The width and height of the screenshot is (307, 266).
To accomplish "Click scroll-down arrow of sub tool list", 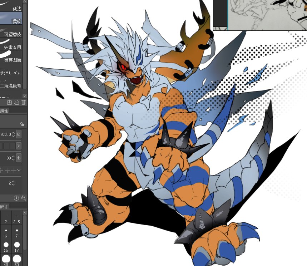I will 25,96.
